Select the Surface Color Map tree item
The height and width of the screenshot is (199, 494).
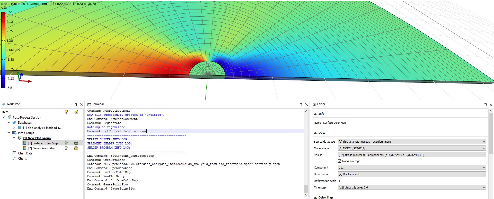click(43, 143)
